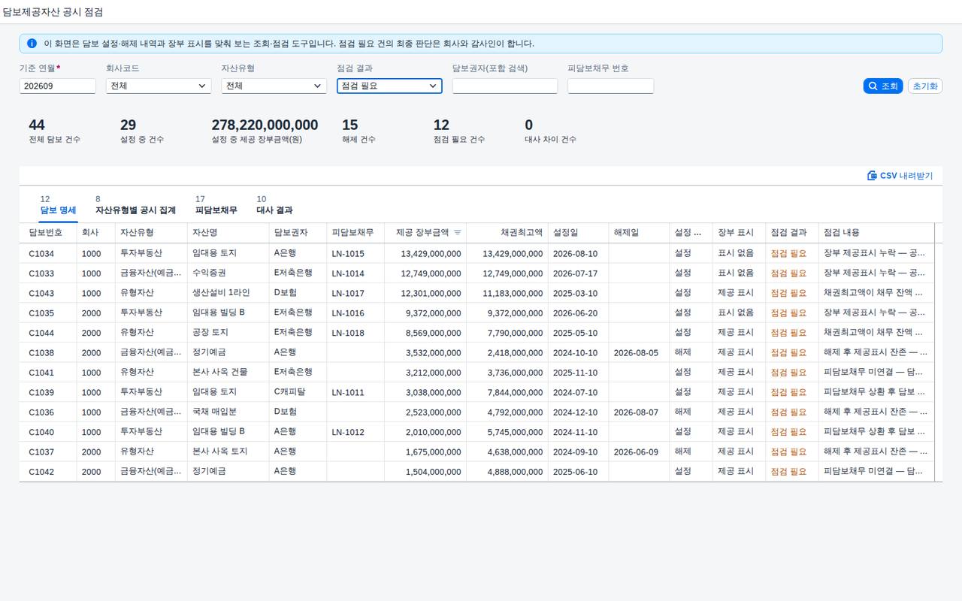This screenshot has width=962, height=601.
Task: Click the 점검 필요 건수 summary value 12
Action: click(441, 125)
